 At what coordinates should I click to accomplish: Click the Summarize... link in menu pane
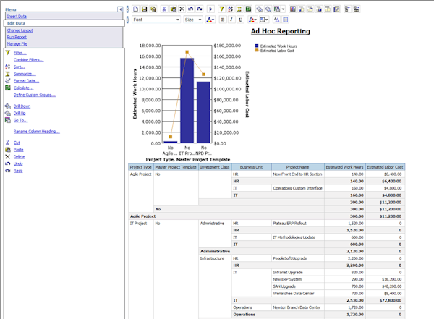point(25,74)
